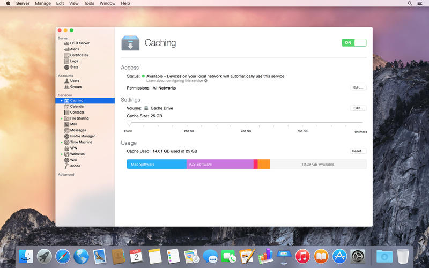The height and width of the screenshot is (268, 429).
Task: Select the Time Machine service
Action: pyautogui.click(x=81, y=142)
